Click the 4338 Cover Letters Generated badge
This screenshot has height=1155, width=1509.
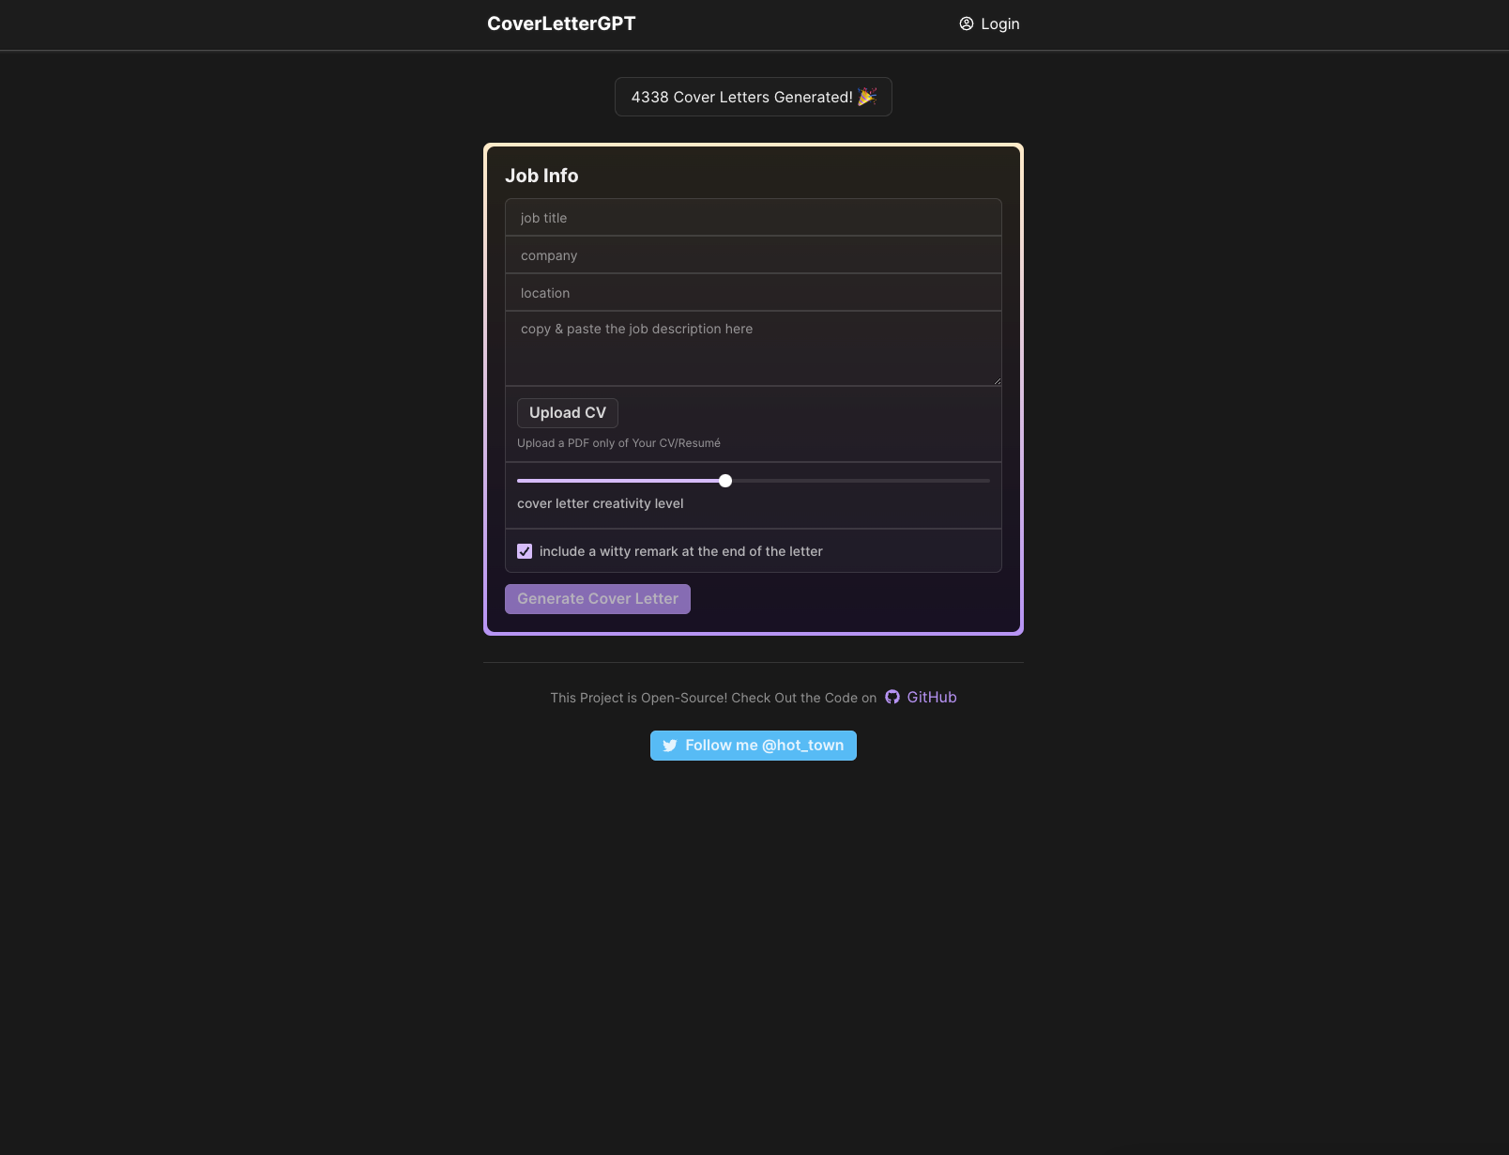pos(754,97)
